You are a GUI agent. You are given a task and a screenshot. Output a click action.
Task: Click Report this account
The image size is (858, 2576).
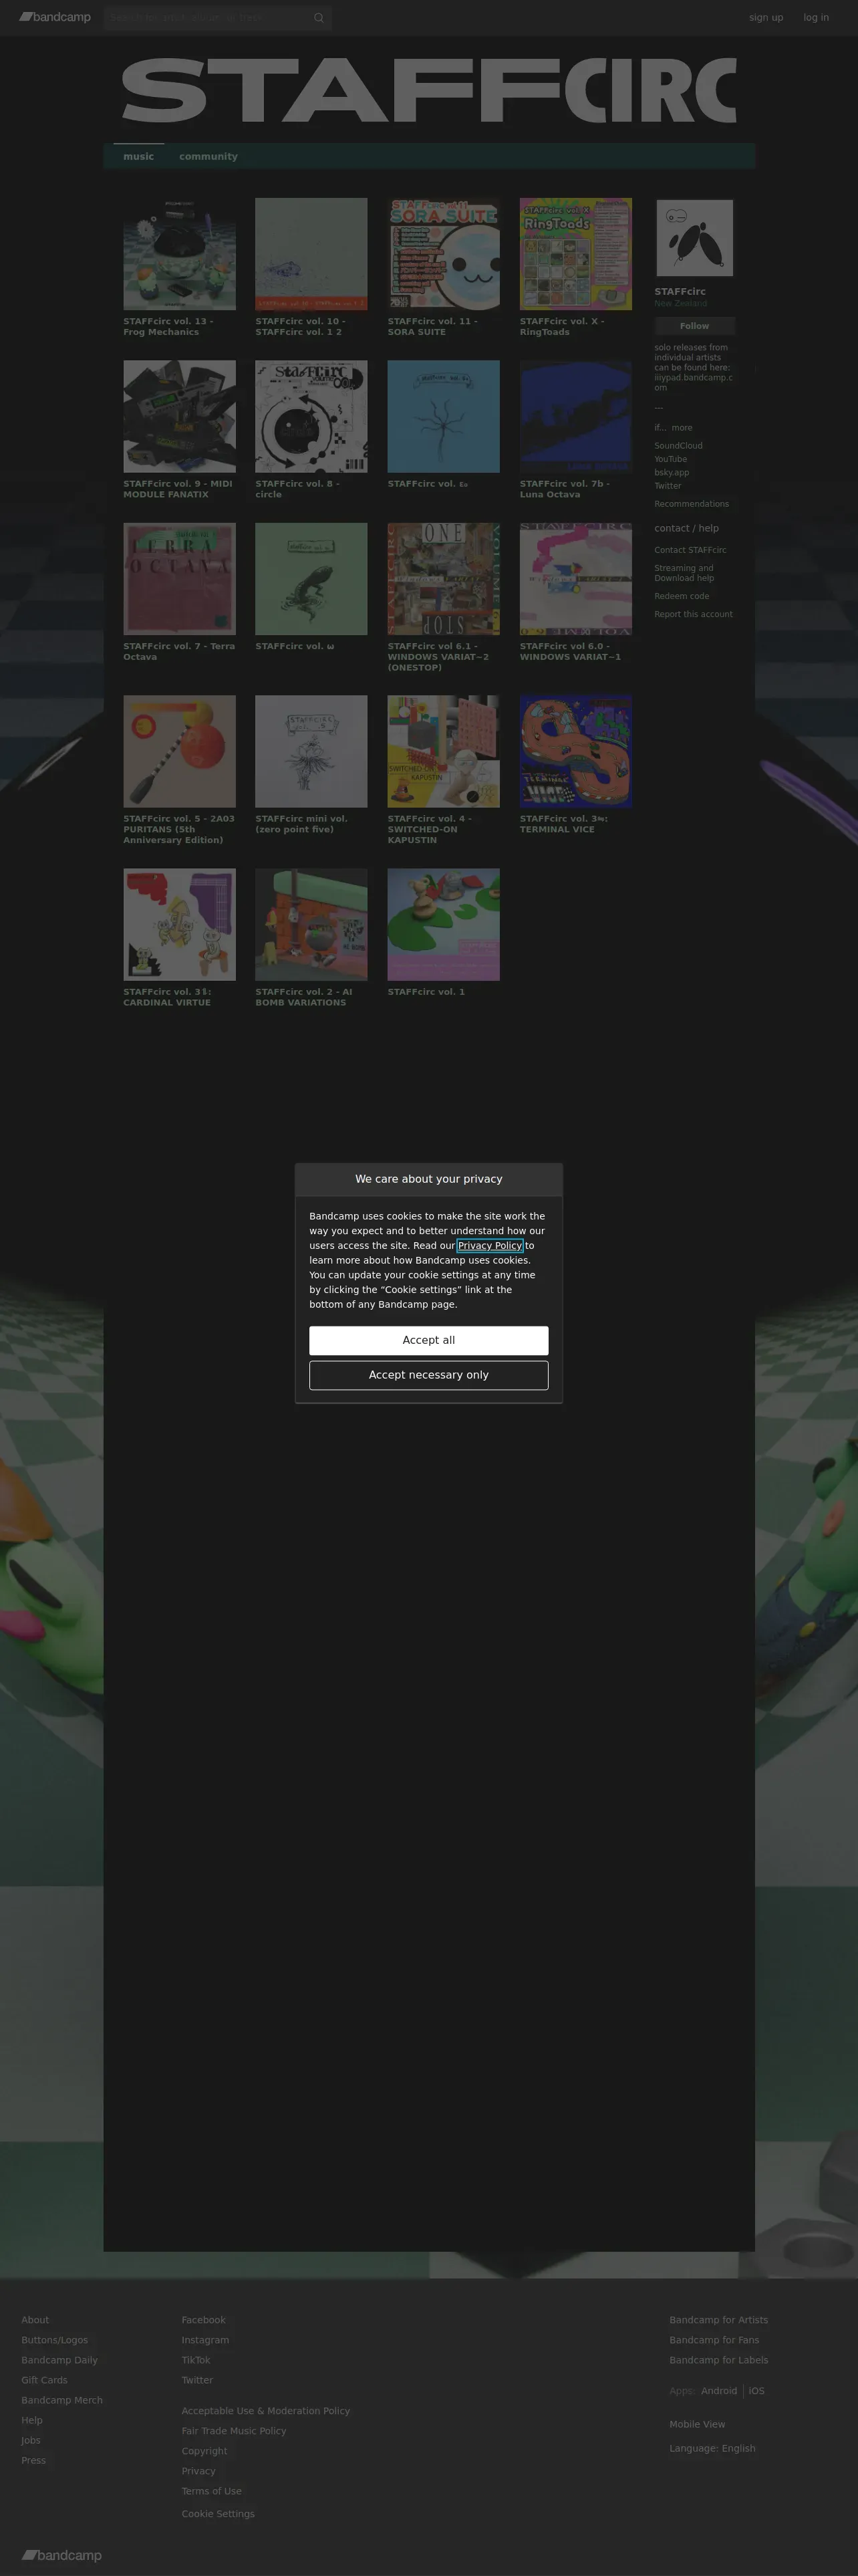[x=694, y=614]
